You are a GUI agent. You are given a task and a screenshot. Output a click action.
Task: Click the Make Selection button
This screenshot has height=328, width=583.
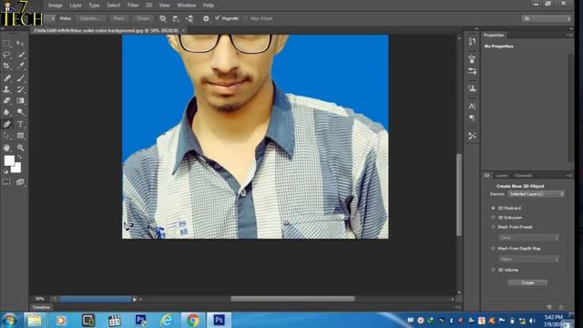[x=90, y=18]
